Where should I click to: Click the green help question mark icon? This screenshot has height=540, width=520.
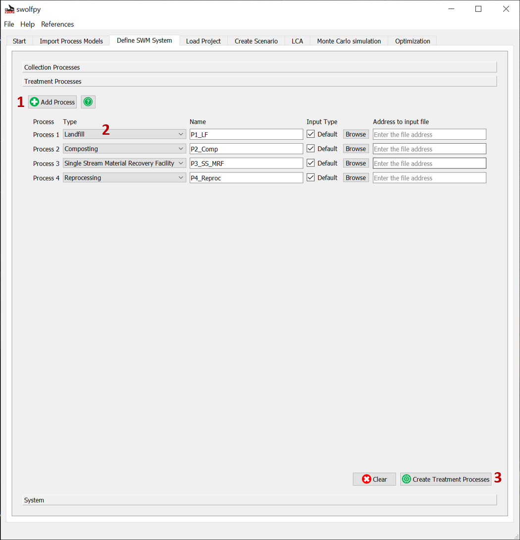point(88,102)
